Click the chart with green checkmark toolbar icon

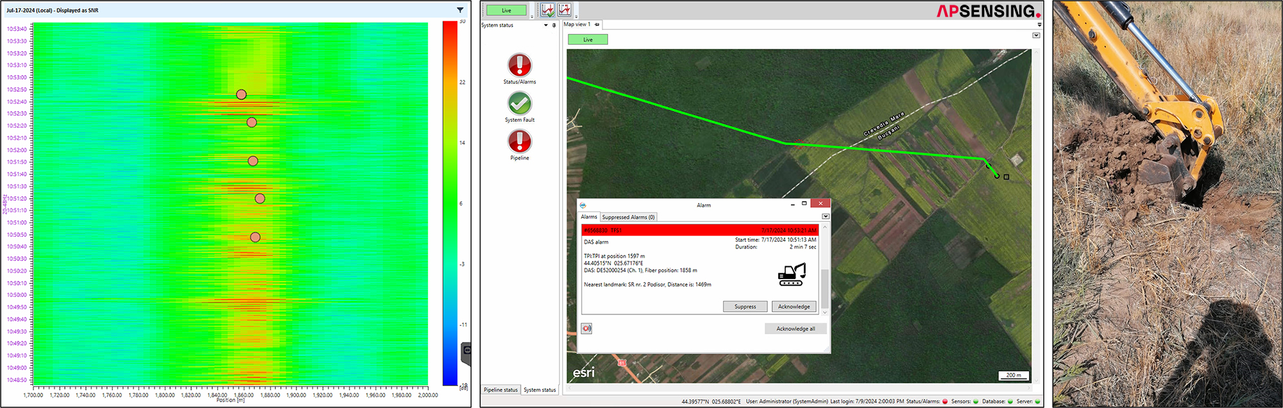point(547,10)
